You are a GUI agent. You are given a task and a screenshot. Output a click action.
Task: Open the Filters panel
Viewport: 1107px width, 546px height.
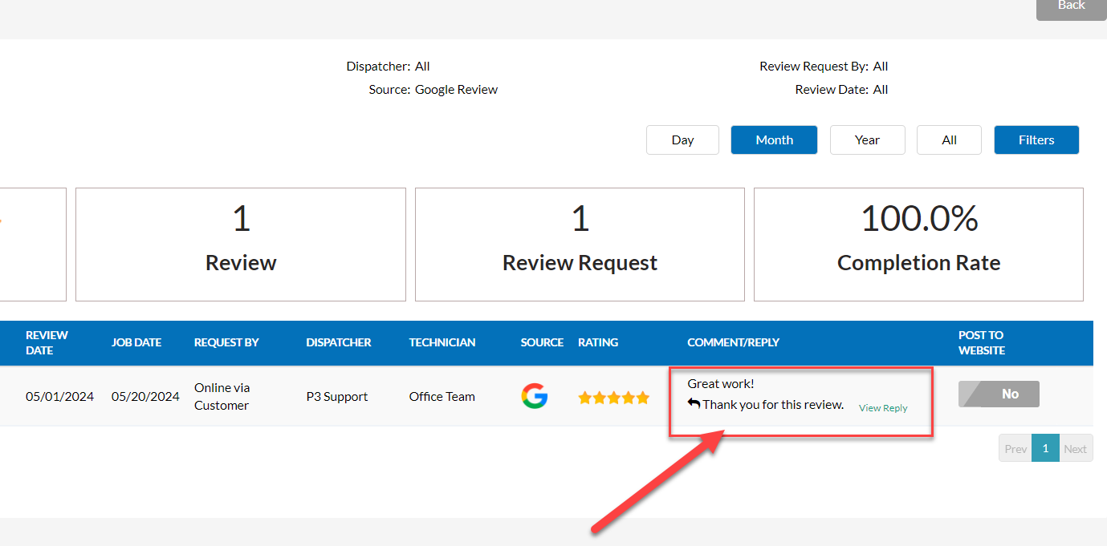(x=1036, y=140)
